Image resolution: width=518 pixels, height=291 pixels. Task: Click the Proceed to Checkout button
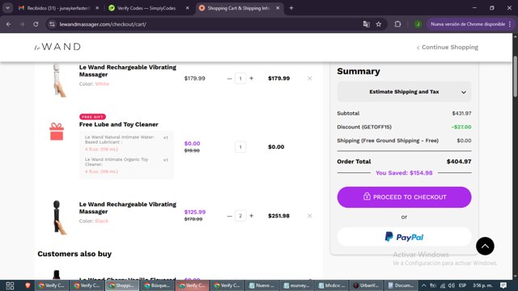404,197
